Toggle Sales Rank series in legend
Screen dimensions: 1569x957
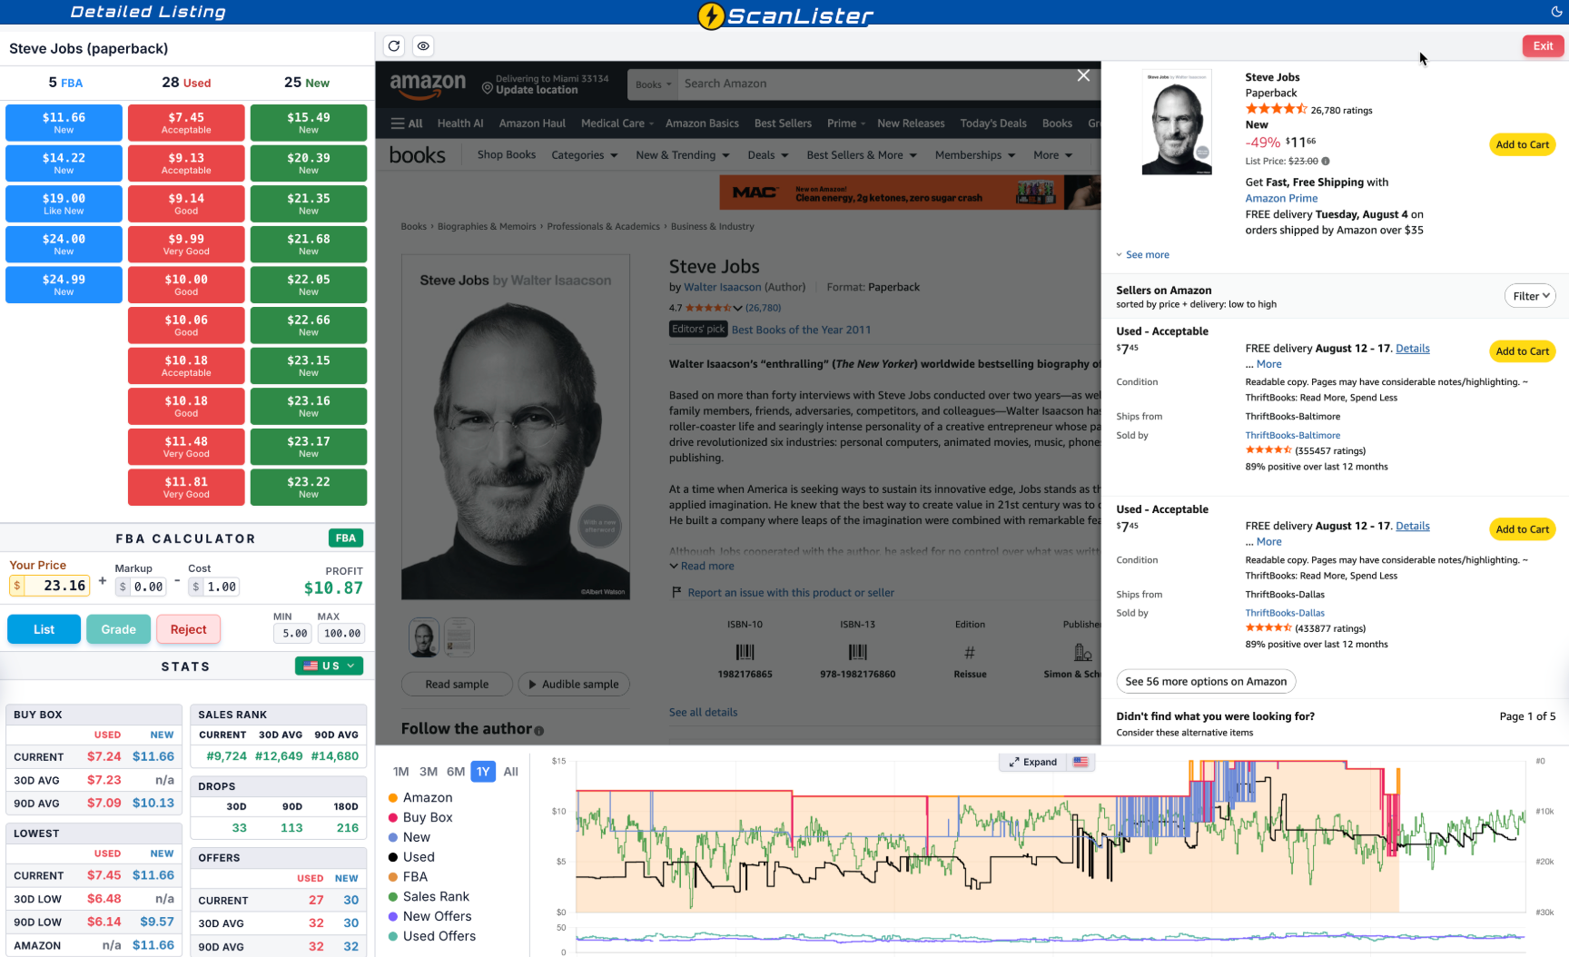point(429,897)
